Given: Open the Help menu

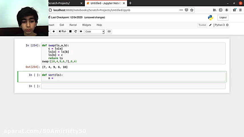Looking at the screenshot, I should pyautogui.click(x=99, y=25).
